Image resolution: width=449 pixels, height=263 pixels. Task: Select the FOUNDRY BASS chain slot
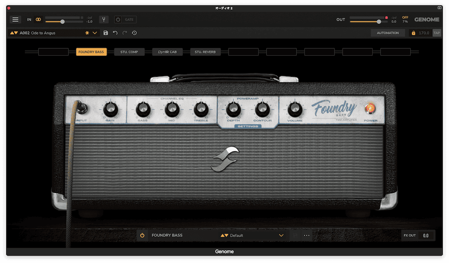pyautogui.click(x=91, y=52)
